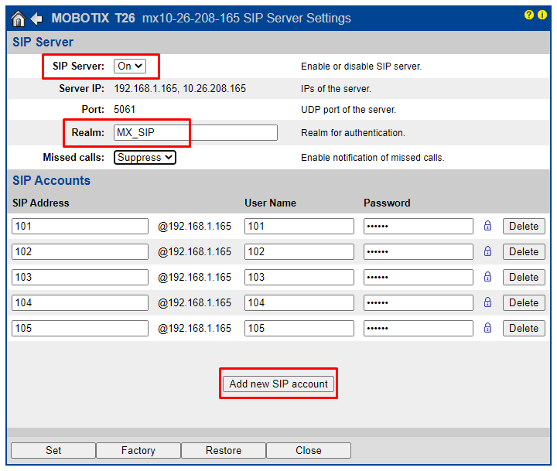Click the SIP Accounts section heading
Image resolution: width=557 pixels, height=471 pixels.
[x=52, y=180]
